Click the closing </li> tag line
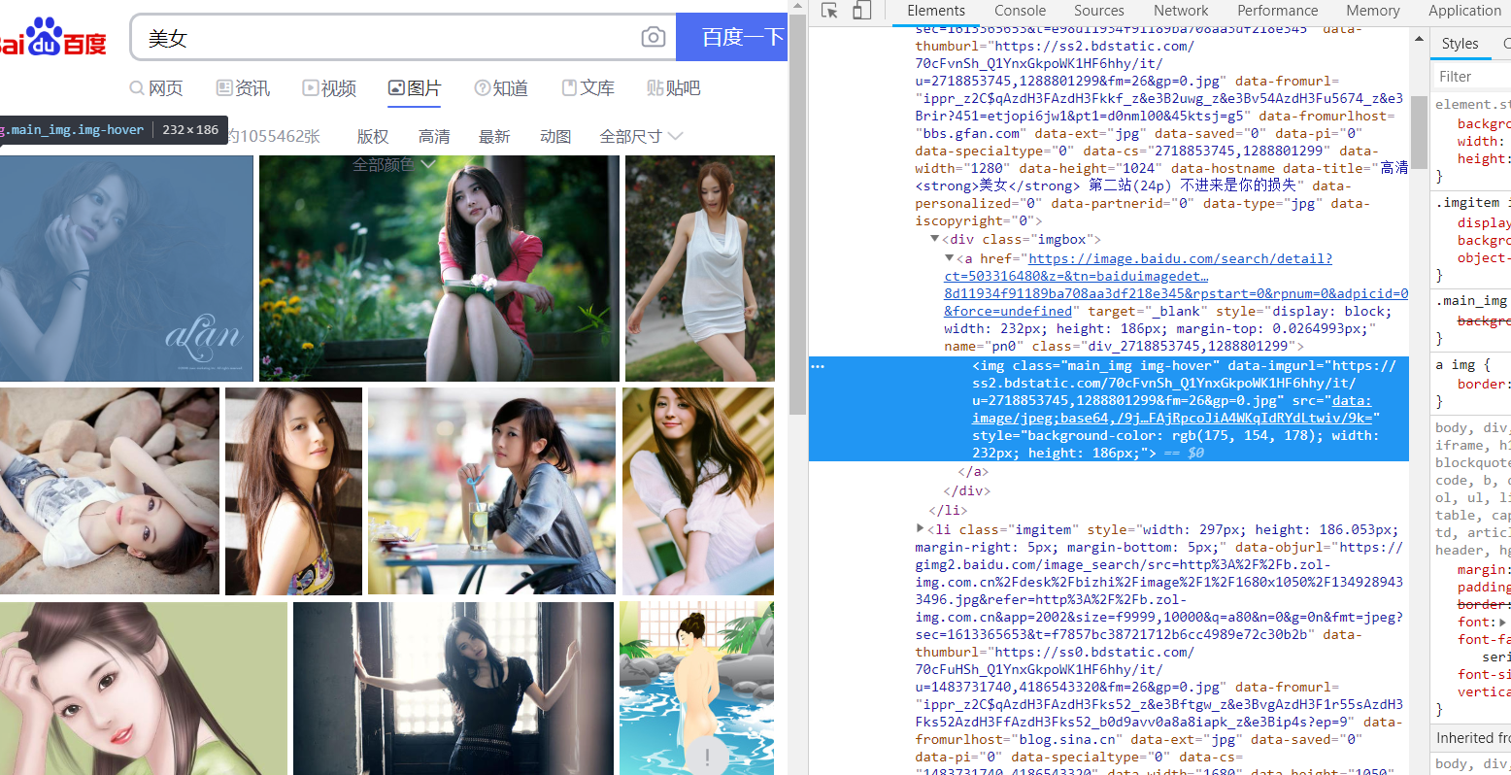1511x775 pixels. click(948, 510)
